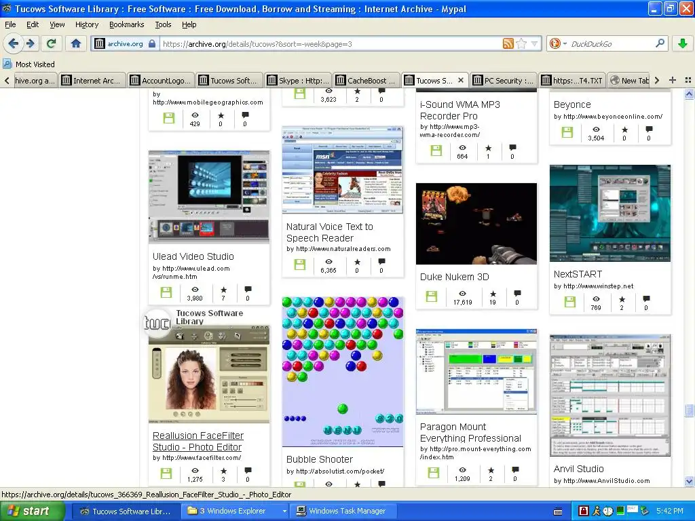Click the favorites star under Duke Nukem 3D

point(493,294)
